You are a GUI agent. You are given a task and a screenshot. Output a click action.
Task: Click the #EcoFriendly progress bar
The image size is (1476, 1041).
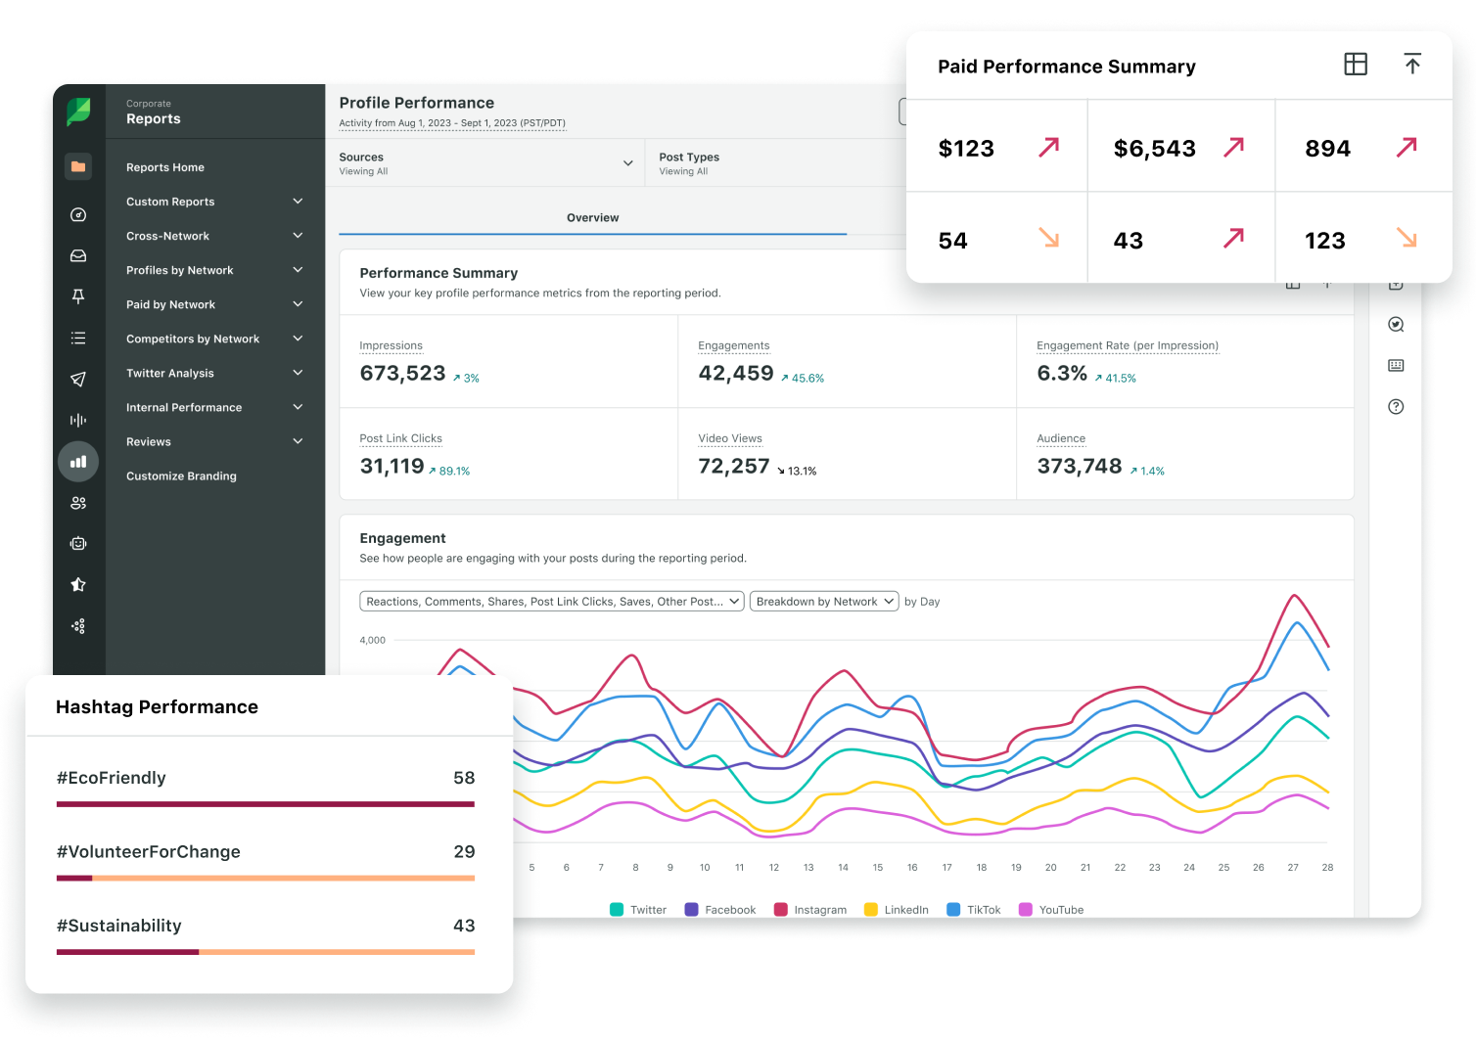tap(265, 804)
